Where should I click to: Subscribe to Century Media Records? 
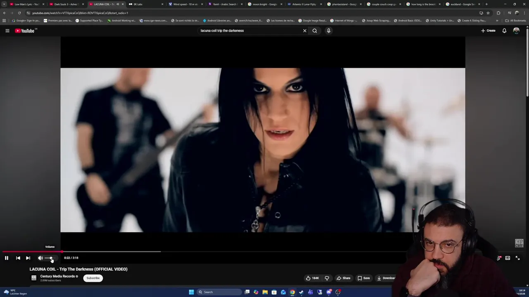point(93,278)
